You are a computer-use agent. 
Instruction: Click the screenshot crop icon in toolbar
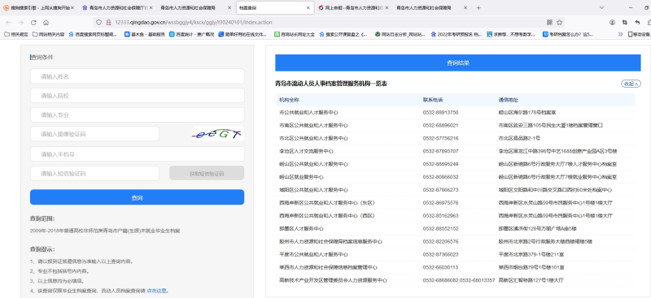pyautogui.click(x=624, y=23)
